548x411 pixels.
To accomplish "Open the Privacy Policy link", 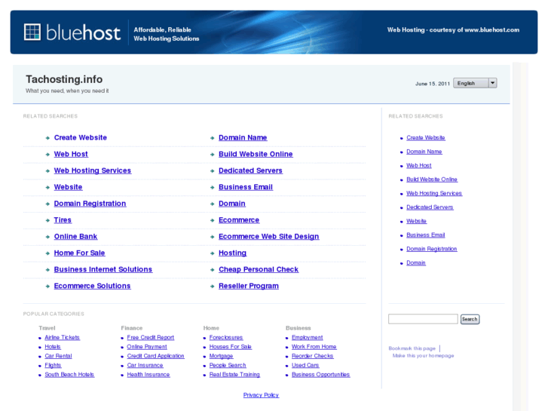I will click(x=261, y=395).
